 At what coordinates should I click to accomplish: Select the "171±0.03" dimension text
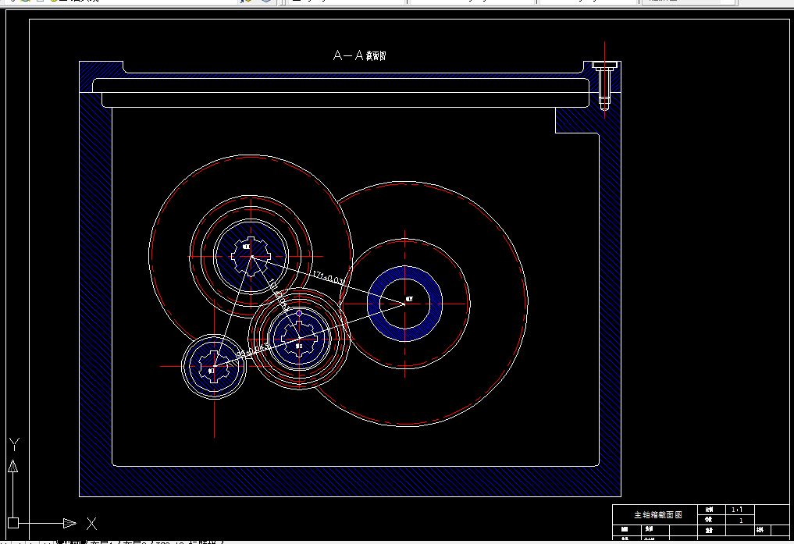tap(328, 278)
